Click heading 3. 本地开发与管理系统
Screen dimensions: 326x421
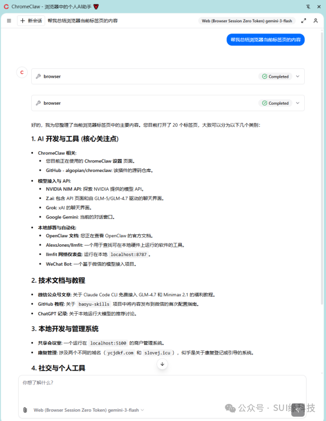pyautogui.click(x=65, y=329)
